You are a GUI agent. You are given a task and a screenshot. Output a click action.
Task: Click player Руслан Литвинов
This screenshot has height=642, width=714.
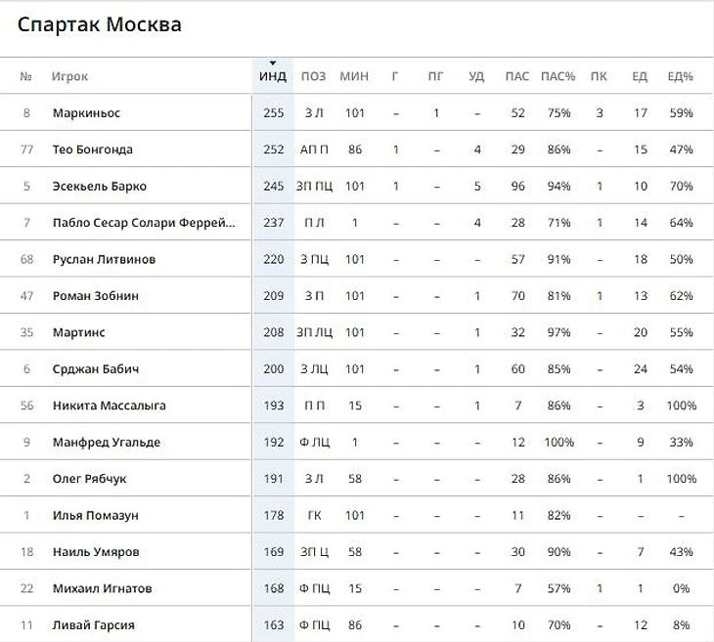(x=105, y=259)
